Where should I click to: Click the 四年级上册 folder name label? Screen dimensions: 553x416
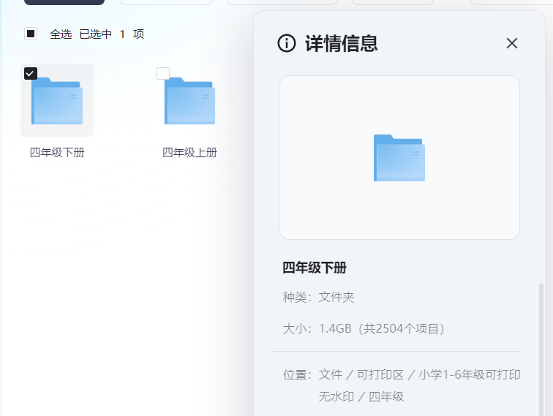tap(189, 153)
